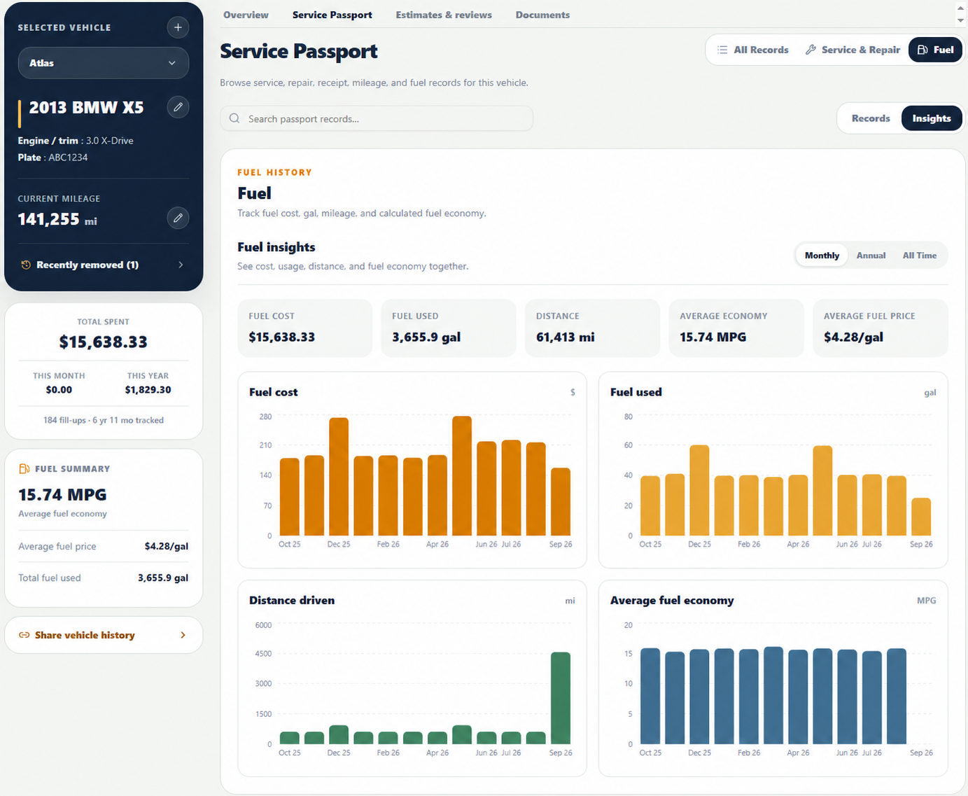Viewport: 968px width, 796px height.
Task: Show All Records filter
Action: [x=752, y=50]
